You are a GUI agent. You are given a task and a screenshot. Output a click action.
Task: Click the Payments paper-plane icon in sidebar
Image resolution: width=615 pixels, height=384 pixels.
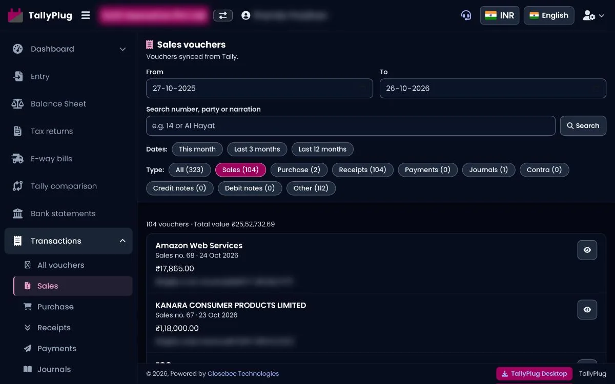coord(28,349)
